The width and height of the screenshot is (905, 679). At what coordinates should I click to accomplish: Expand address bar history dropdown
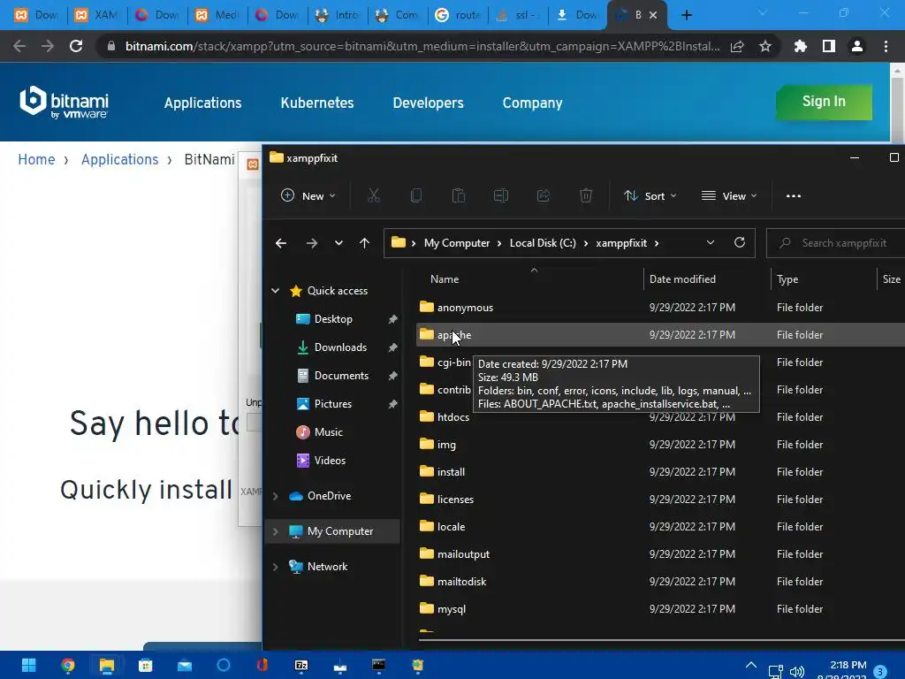711,242
